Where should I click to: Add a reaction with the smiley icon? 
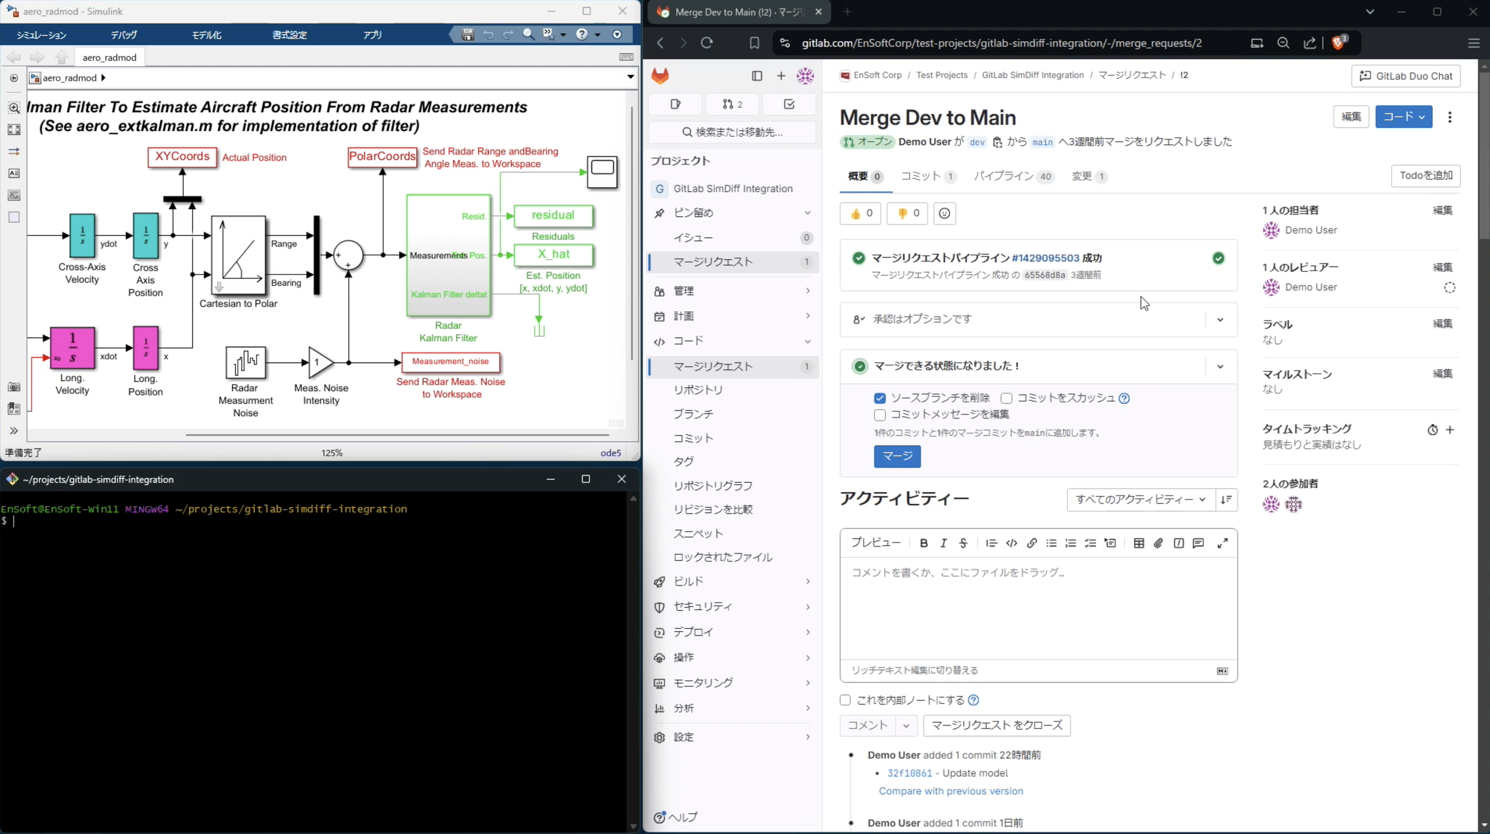tap(944, 213)
